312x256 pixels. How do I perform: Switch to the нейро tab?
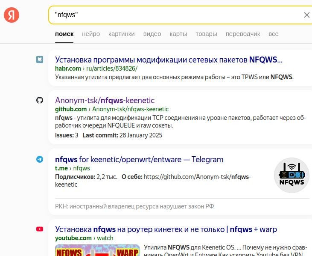[91, 34]
